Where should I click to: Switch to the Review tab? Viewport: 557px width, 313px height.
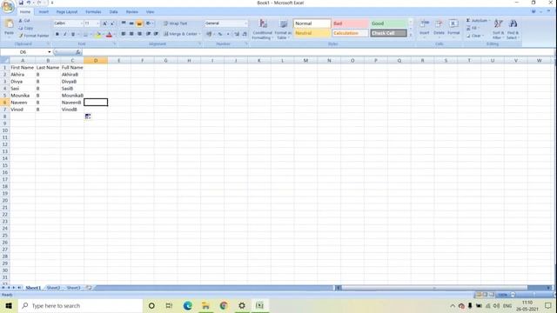[131, 11]
